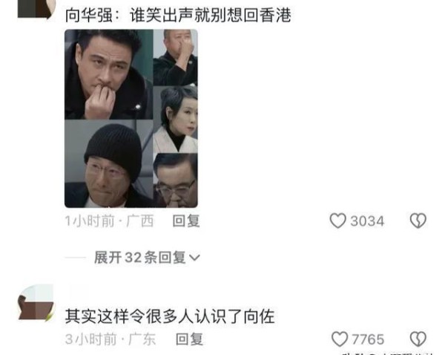Expand 展开32条回复 replies

tap(147, 258)
